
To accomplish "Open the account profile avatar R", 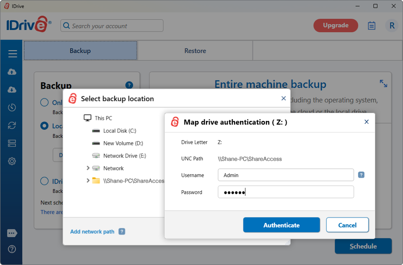I will pyautogui.click(x=392, y=26).
